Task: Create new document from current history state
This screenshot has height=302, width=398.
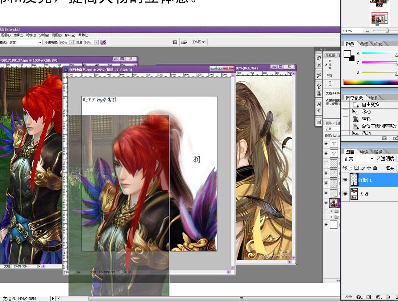Action: pos(384,138)
